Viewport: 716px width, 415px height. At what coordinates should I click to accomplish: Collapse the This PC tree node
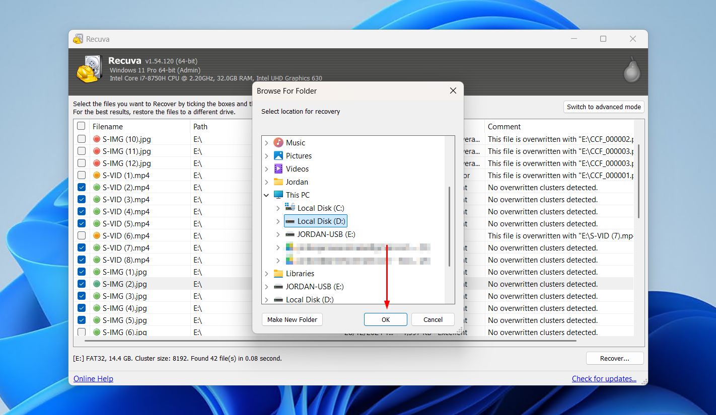(266, 195)
